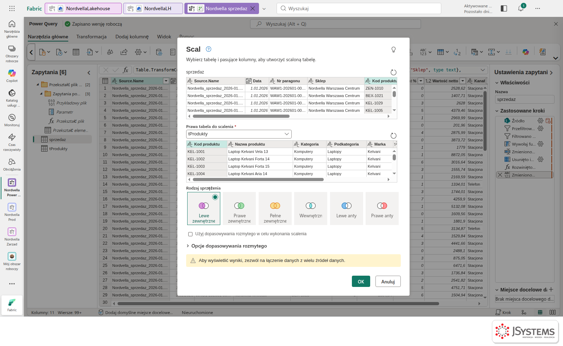Switch to Transformacja ribbon tab
This screenshot has width=563, height=346.
click(91, 37)
